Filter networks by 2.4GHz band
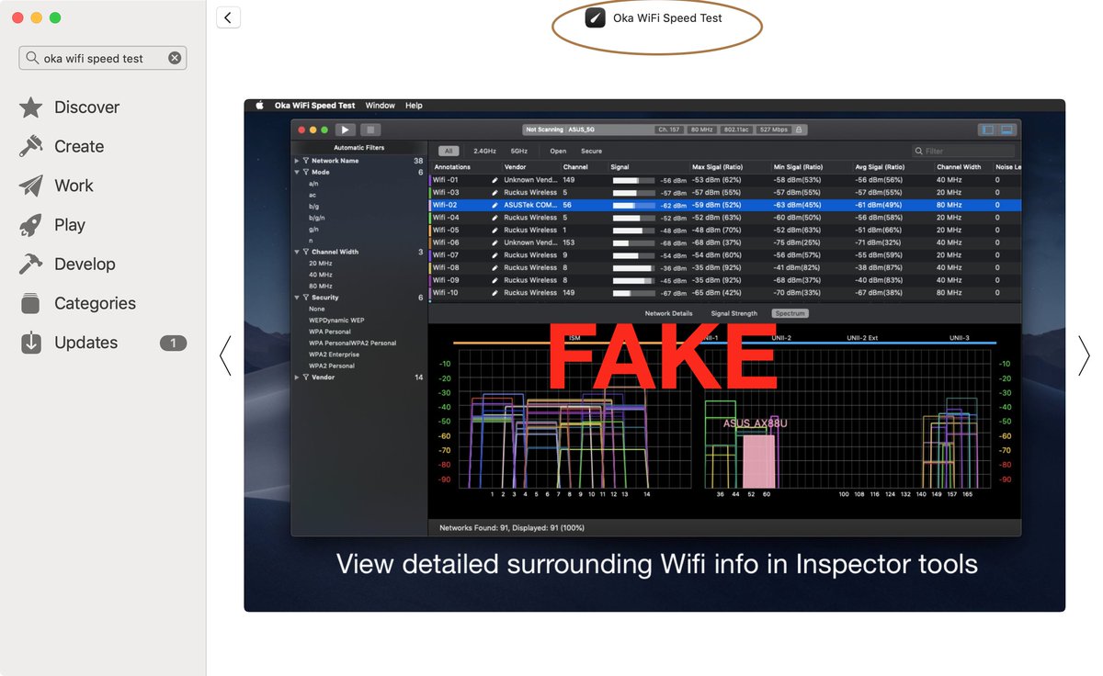The width and height of the screenshot is (1103, 676). pos(484,151)
